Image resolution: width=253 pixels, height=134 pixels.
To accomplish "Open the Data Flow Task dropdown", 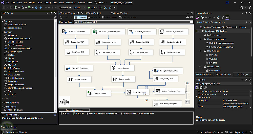I will pos(192,22).
